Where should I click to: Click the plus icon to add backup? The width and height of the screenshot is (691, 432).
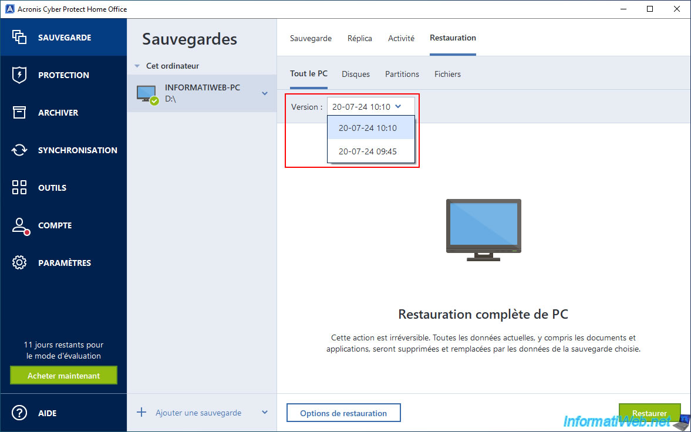coord(141,413)
